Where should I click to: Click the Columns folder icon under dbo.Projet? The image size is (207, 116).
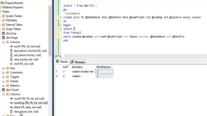7,42
